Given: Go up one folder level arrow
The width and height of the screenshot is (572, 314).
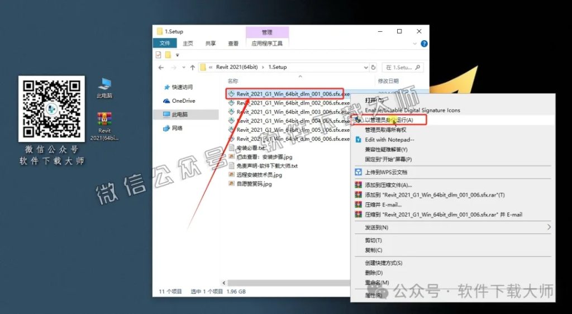Looking at the screenshot, I should coord(192,68).
